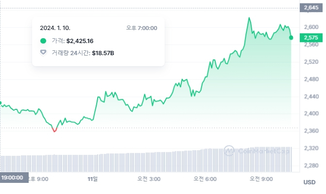326x194 pixels.
Task: Click the 19:00:00 time marker on axis
Action: 12,178
